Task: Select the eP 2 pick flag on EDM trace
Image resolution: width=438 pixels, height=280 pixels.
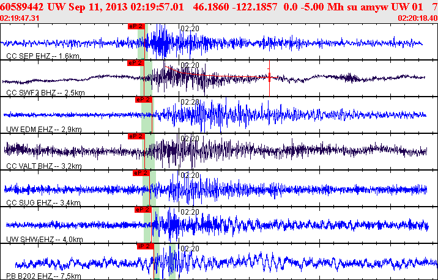Action: [x=144, y=100]
